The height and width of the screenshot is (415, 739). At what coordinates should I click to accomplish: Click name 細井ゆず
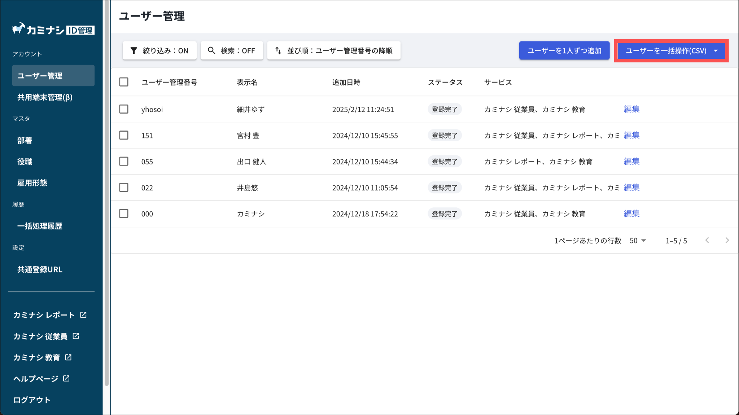(x=251, y=109)
